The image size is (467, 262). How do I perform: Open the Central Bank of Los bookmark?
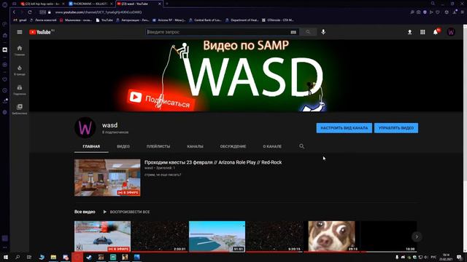coord(205,20)
